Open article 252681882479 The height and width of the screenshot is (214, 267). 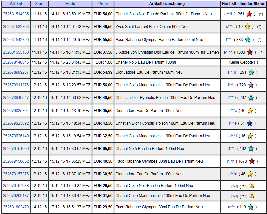(16, 207)
